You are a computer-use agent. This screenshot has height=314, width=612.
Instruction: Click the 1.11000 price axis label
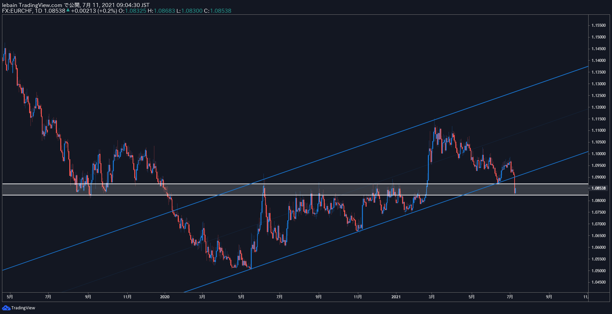coord(599,130)
